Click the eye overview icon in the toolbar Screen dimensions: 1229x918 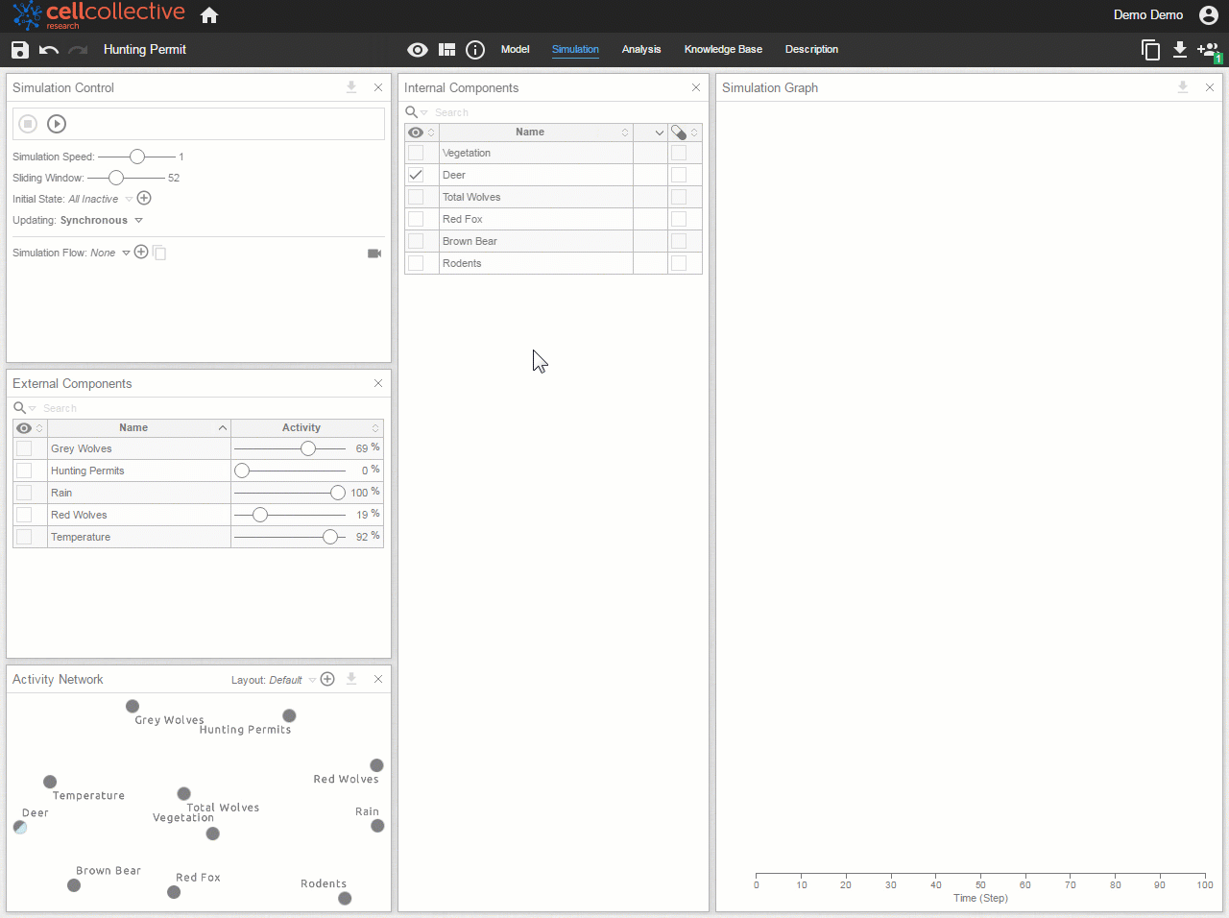click(x=418, y=50)
